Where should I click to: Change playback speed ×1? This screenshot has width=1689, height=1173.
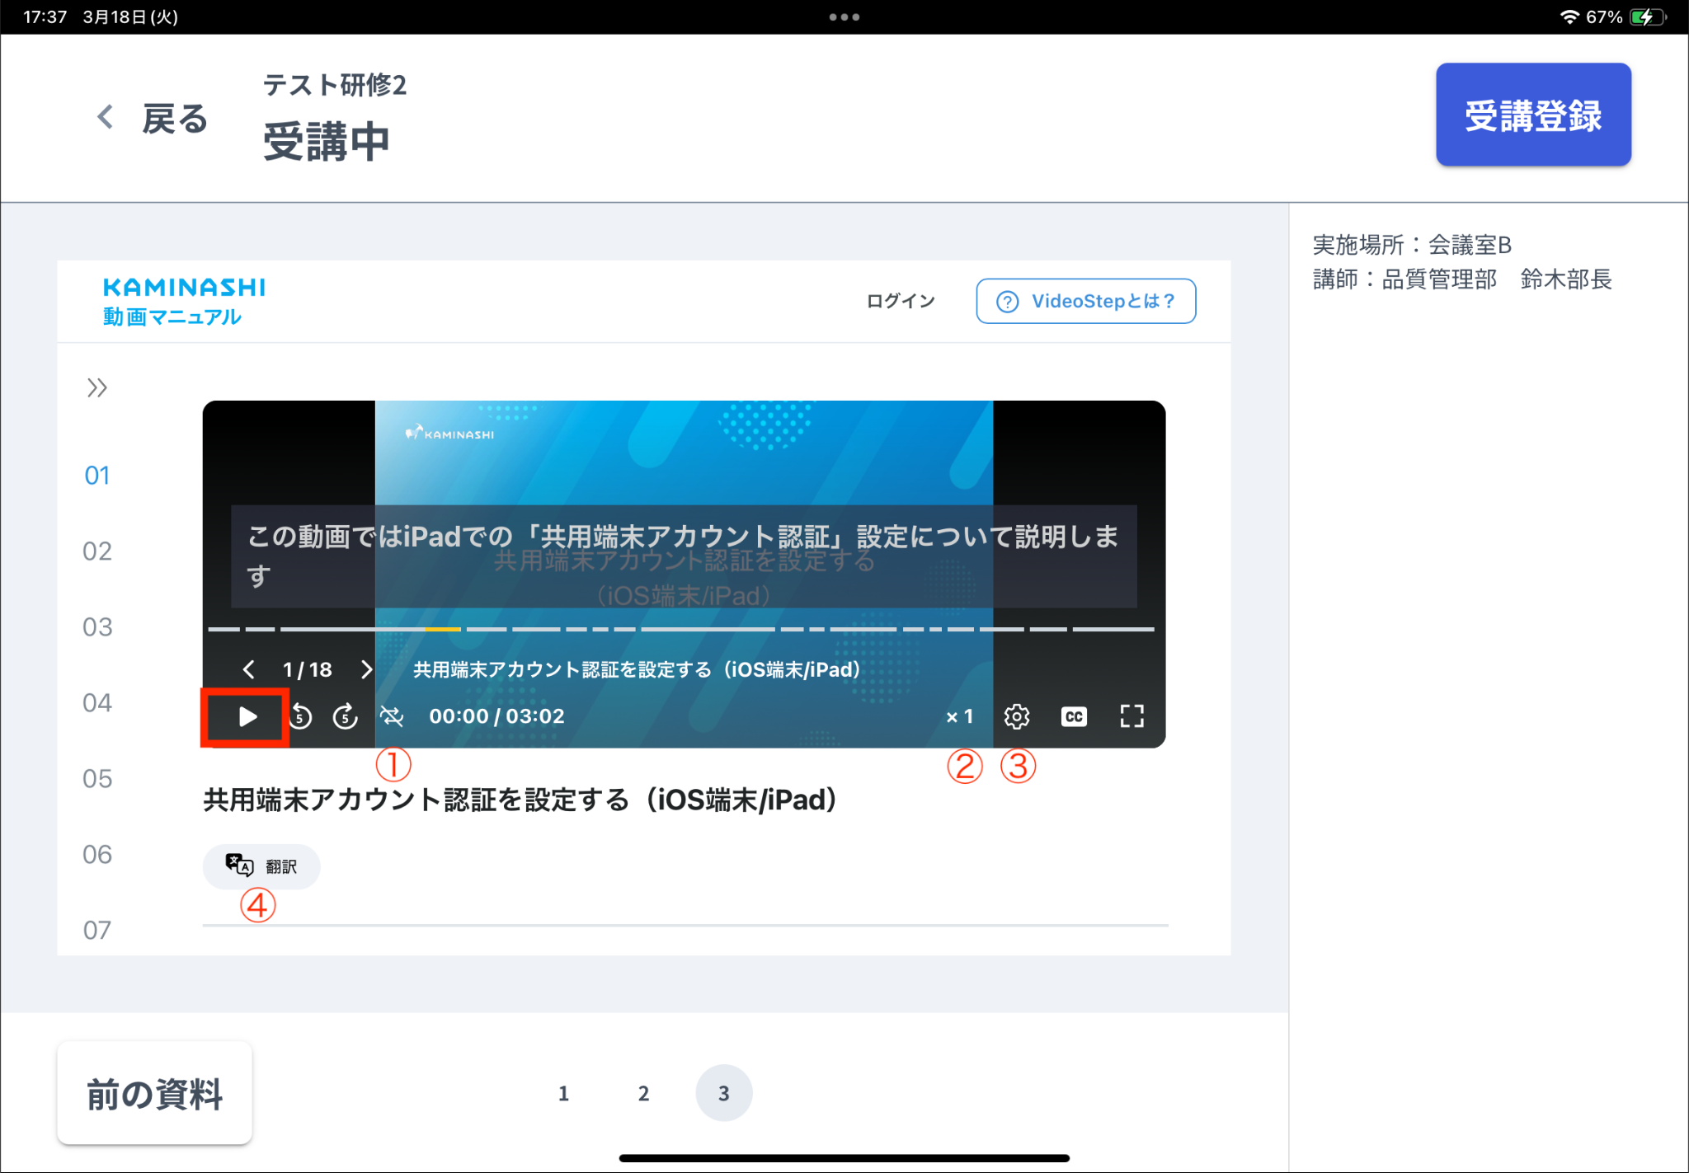(959, 716)
